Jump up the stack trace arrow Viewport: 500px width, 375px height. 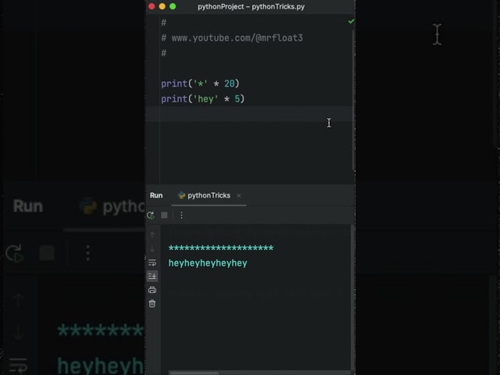[x=152, y=235]
